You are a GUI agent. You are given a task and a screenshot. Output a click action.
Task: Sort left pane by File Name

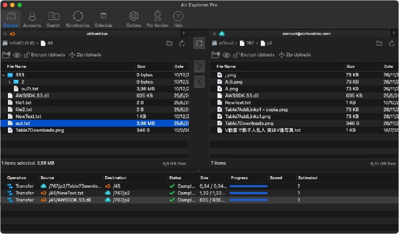click(x=16, y=66)
